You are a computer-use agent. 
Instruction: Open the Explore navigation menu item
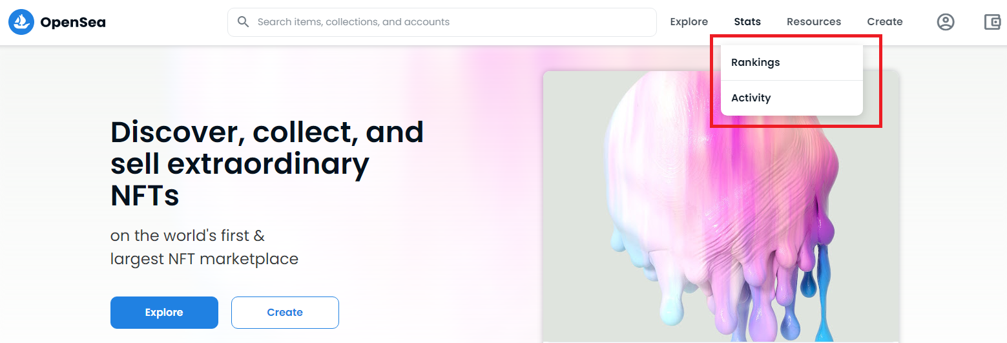pyautogui.click(x=689, y=22)
